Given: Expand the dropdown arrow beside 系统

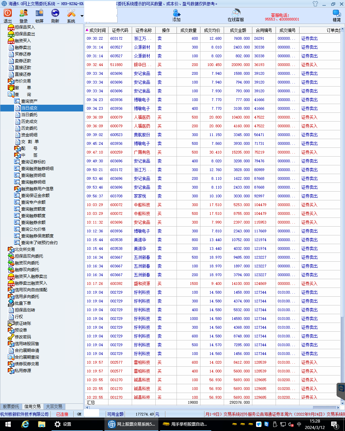Looking at the screenshot, I should (82, 16).
